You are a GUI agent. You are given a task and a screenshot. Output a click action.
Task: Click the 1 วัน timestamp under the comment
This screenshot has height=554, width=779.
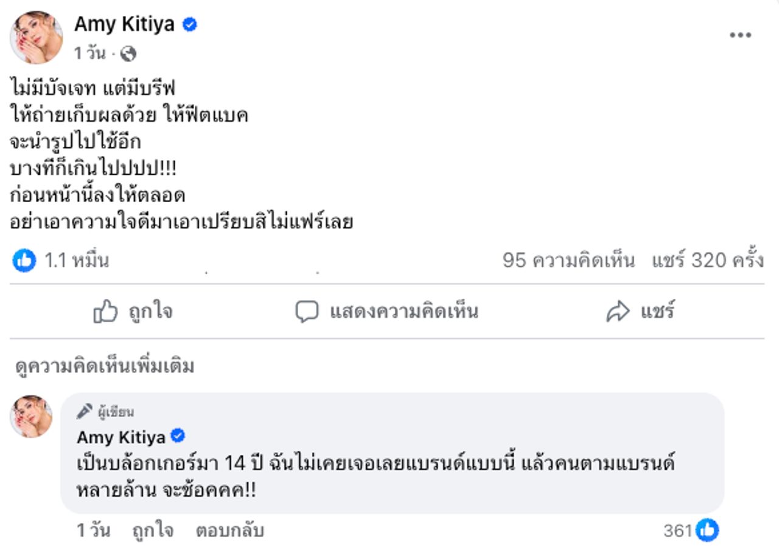tap(93, 530)
